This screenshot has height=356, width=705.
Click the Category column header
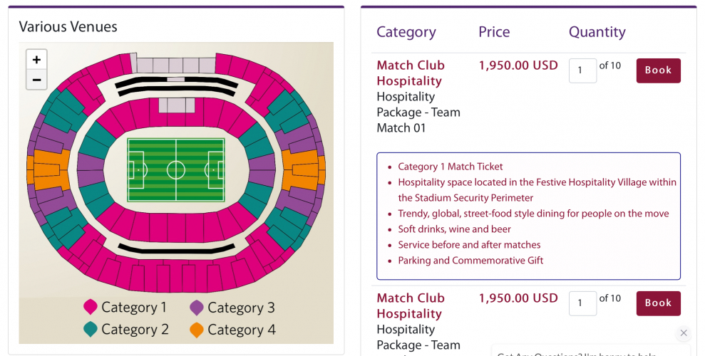click(x=406, y=32)
